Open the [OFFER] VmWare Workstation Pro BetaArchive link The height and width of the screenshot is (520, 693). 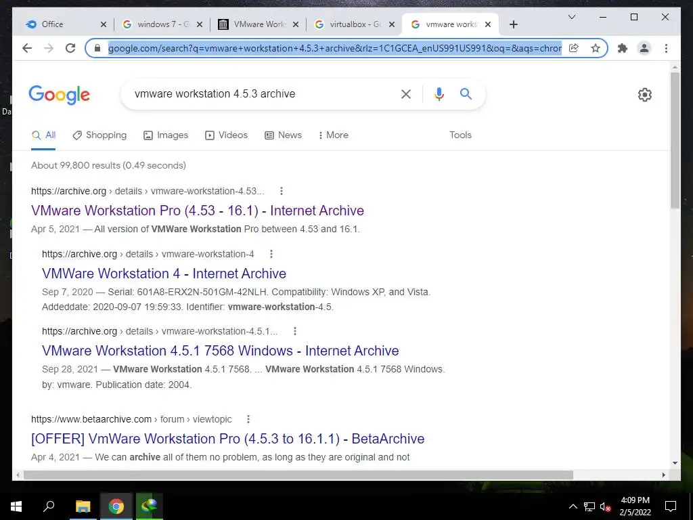[x=227, y=439]
